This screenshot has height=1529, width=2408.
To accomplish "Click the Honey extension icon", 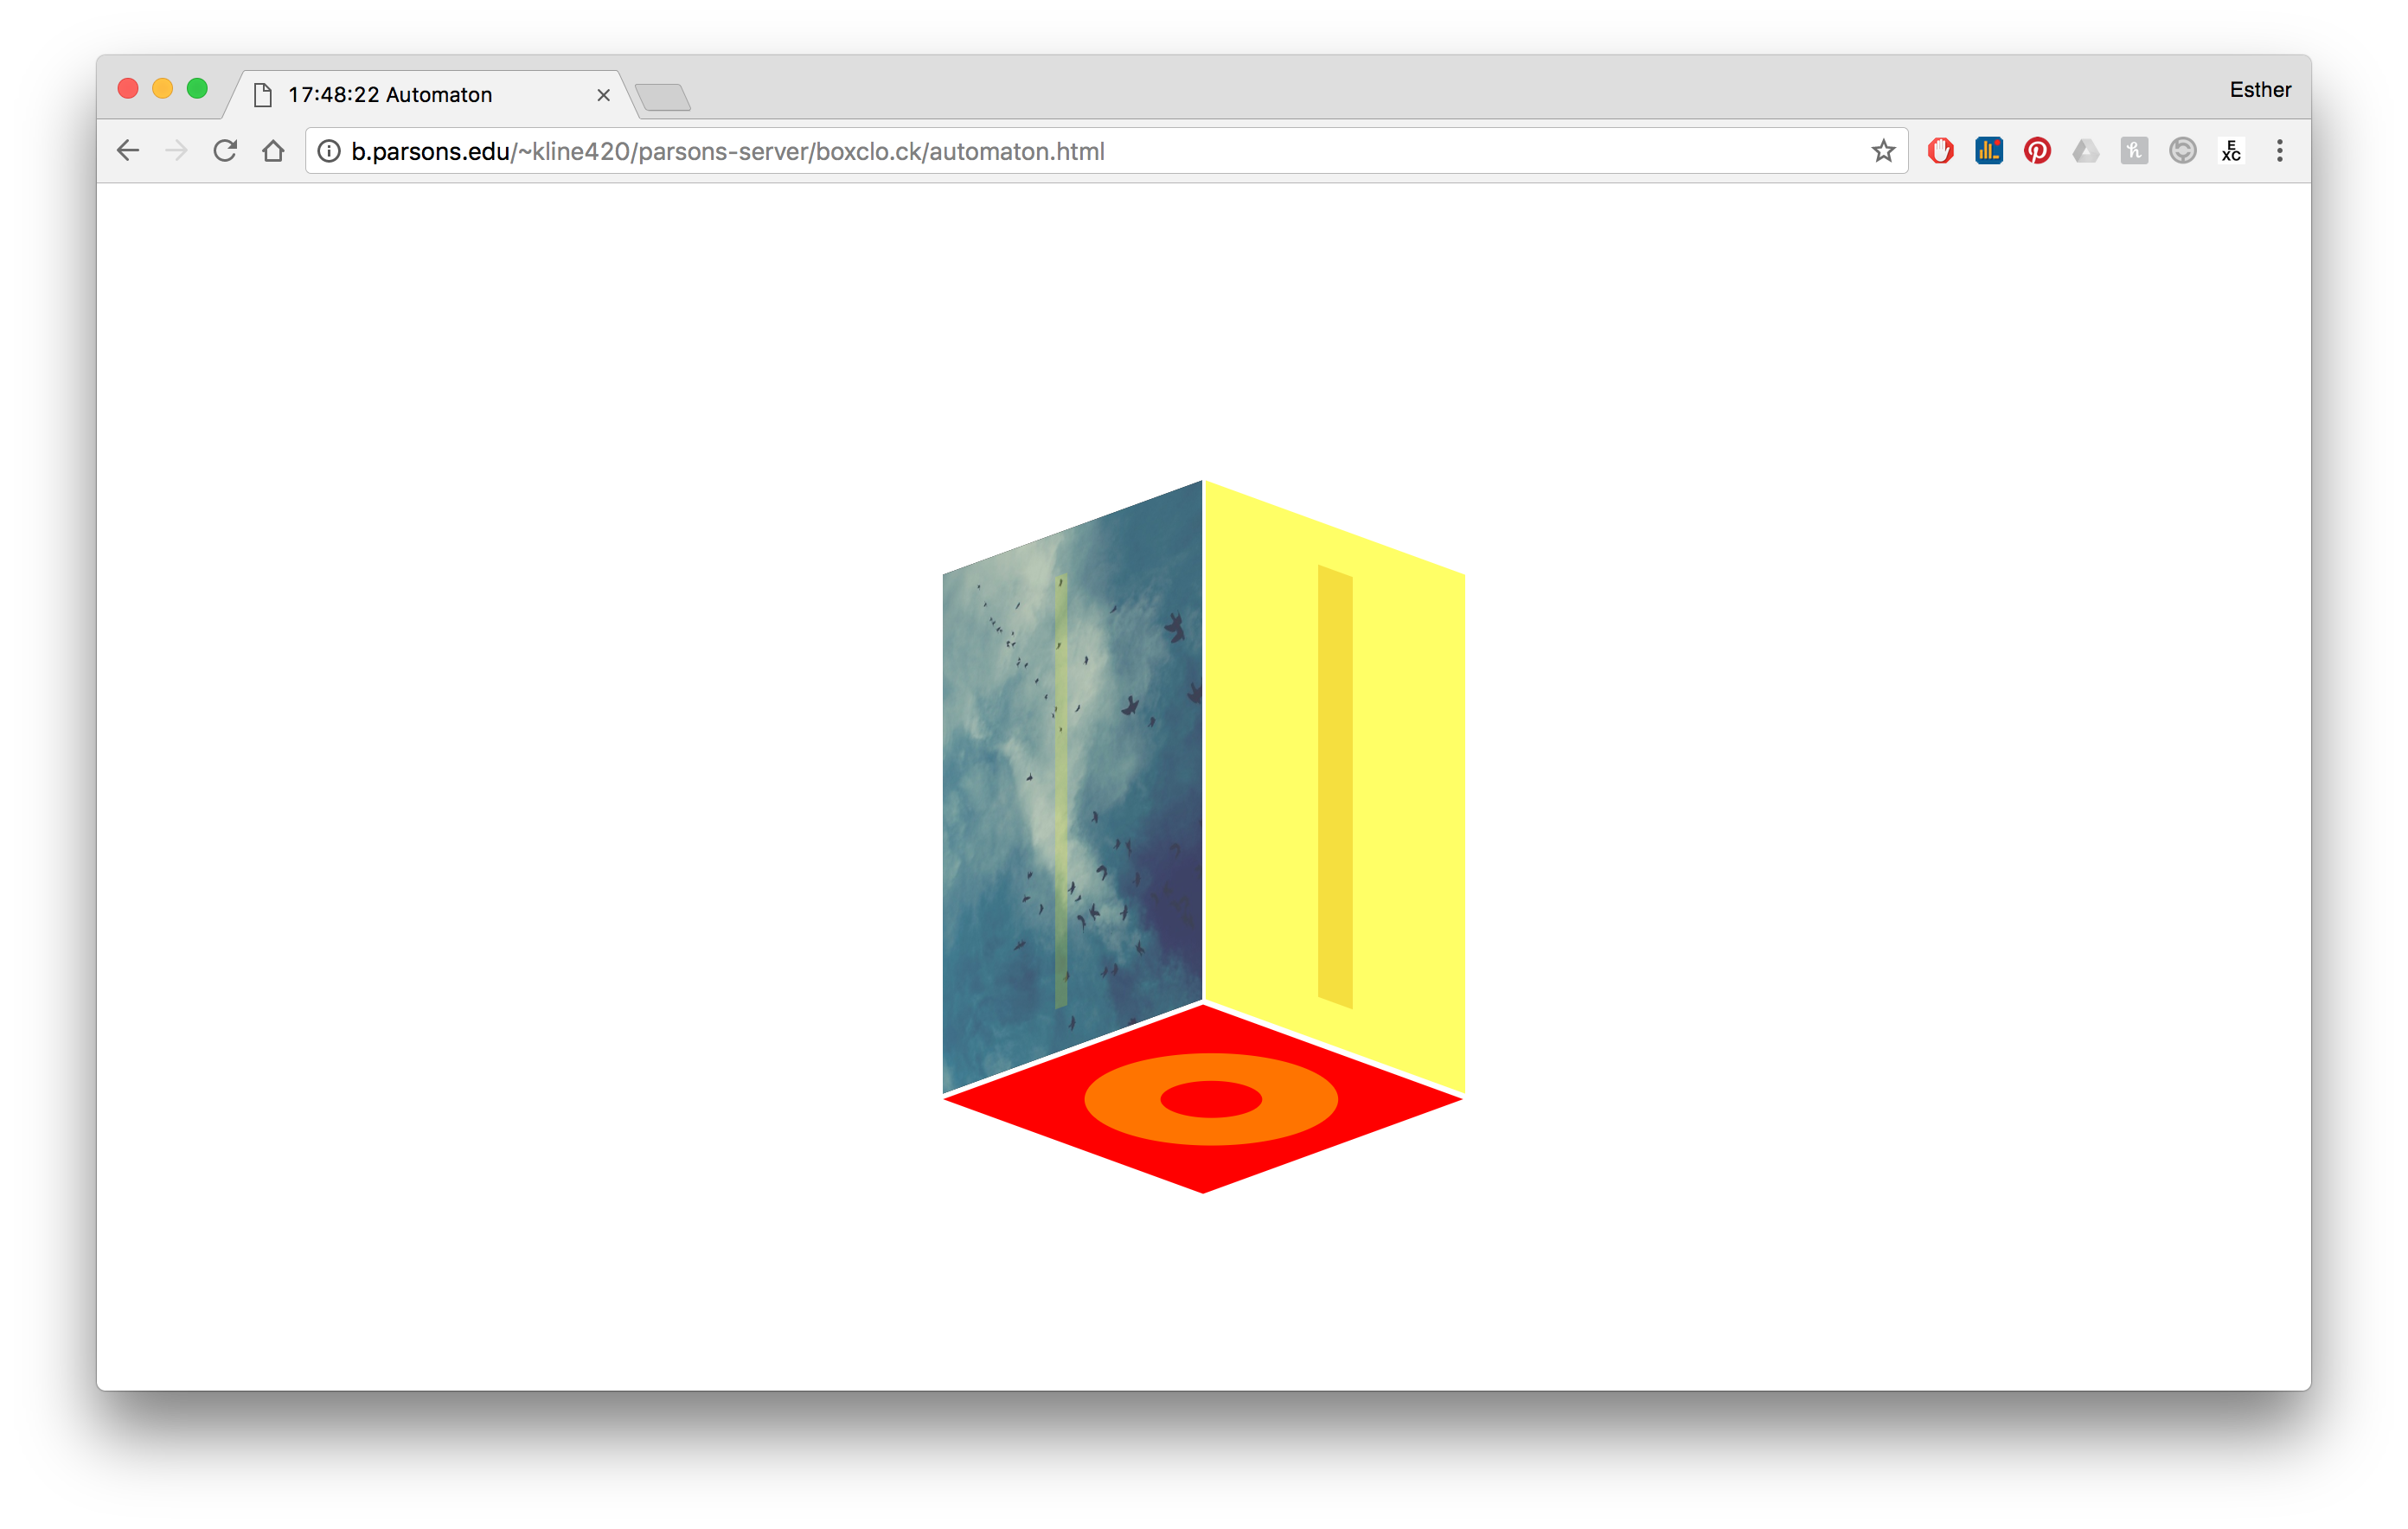I will [x=2133, y=151].
